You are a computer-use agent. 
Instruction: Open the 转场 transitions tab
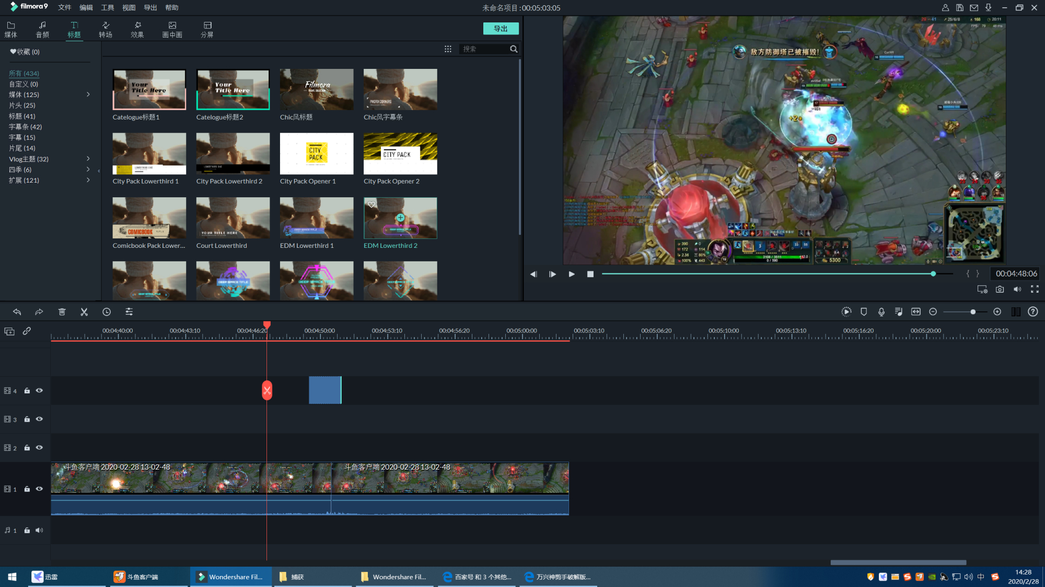pos(106,29)
